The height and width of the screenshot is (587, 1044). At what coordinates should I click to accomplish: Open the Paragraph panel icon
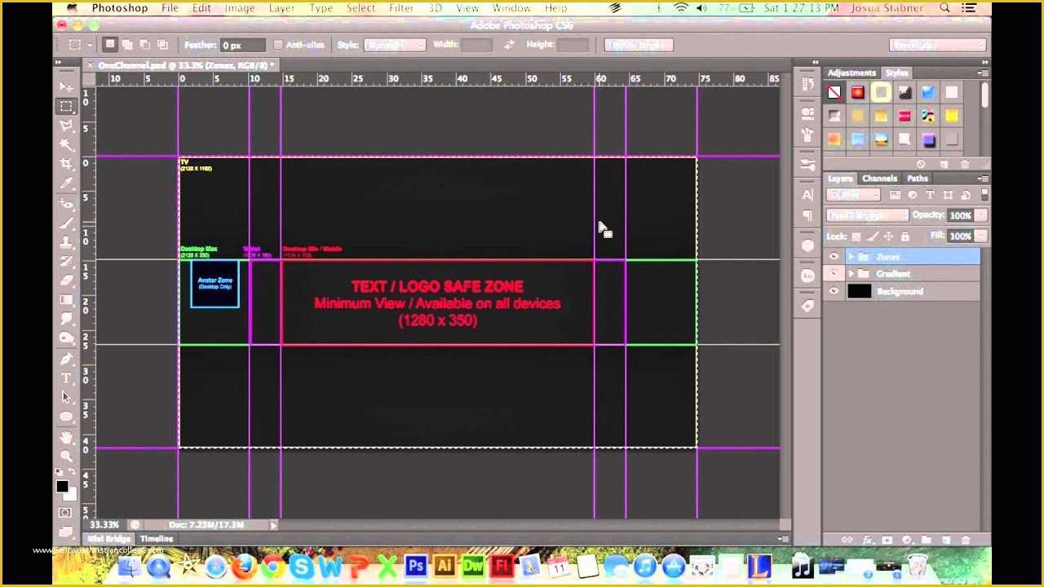point(807,216)
